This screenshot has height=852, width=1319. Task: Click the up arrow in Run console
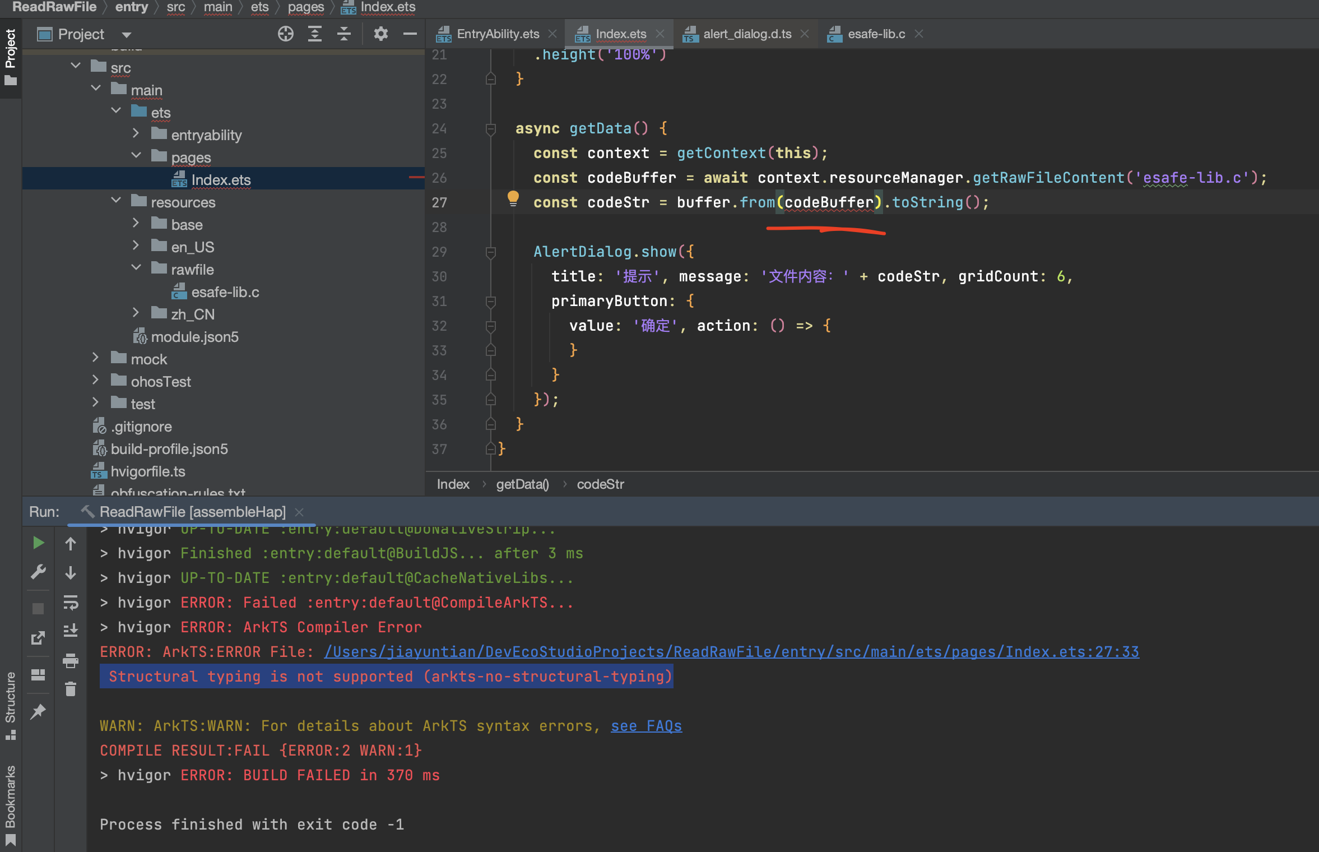click(x=71, y=543)
